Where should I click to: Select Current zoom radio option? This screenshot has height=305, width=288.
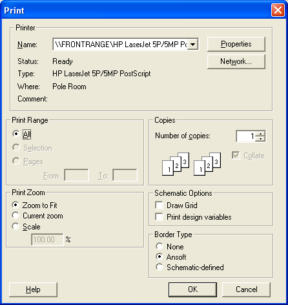pyautogui.click(x=15, y=215)
